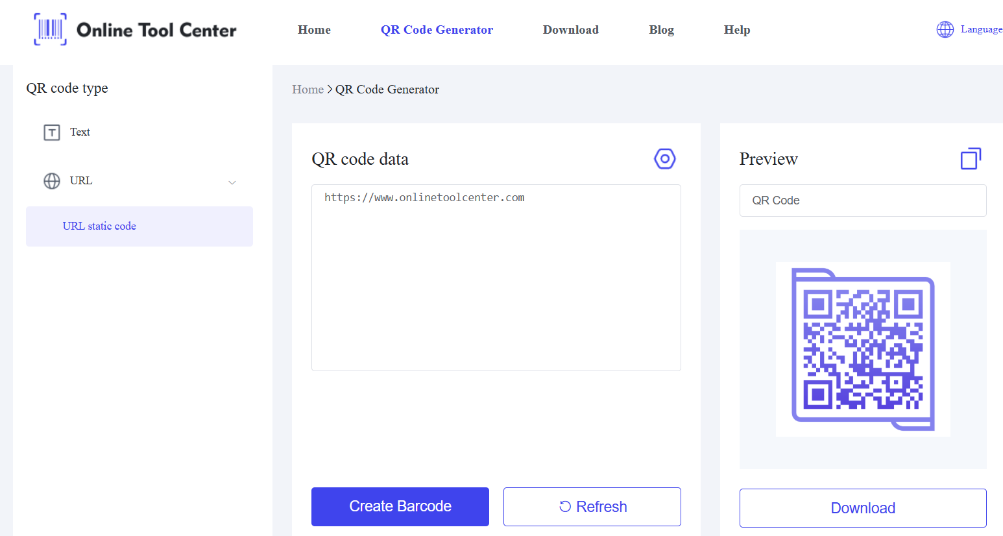
Task: Click the QR code type heading
Action: click(67, 88)
